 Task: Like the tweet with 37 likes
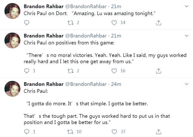click(114, 132)
